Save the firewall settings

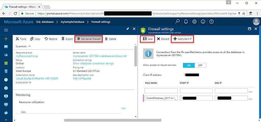(147, 39)
